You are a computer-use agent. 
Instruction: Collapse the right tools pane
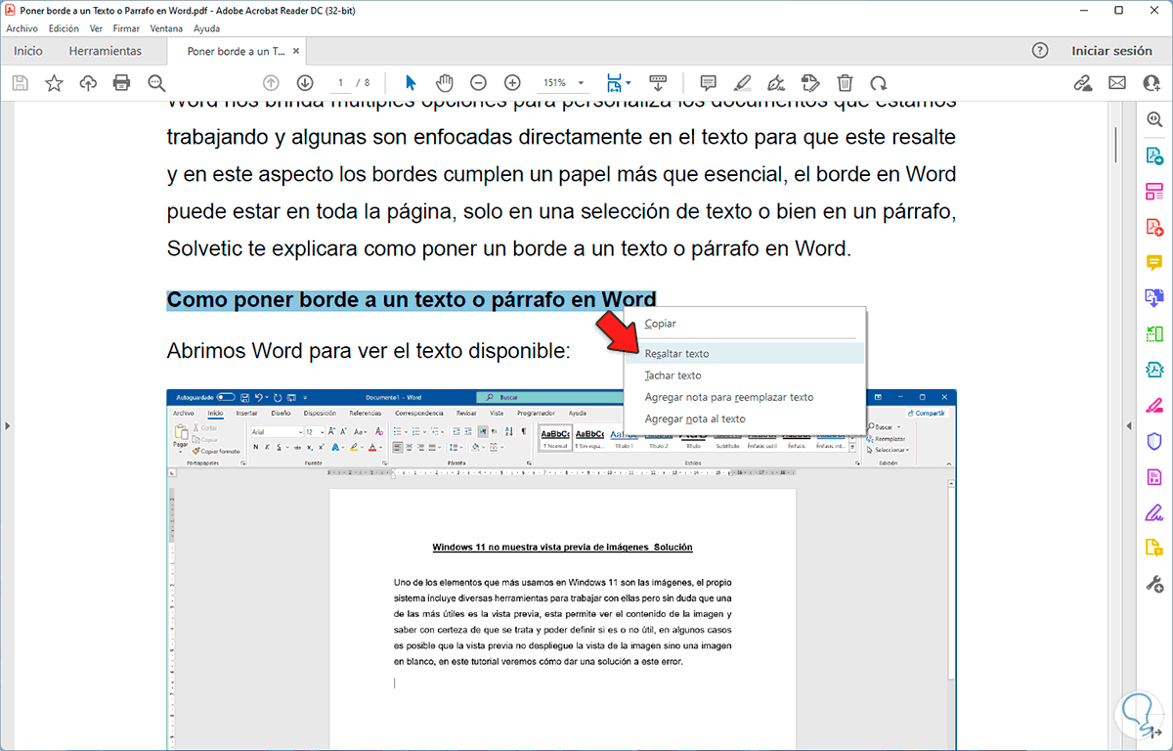click(x=1127, y=425)
